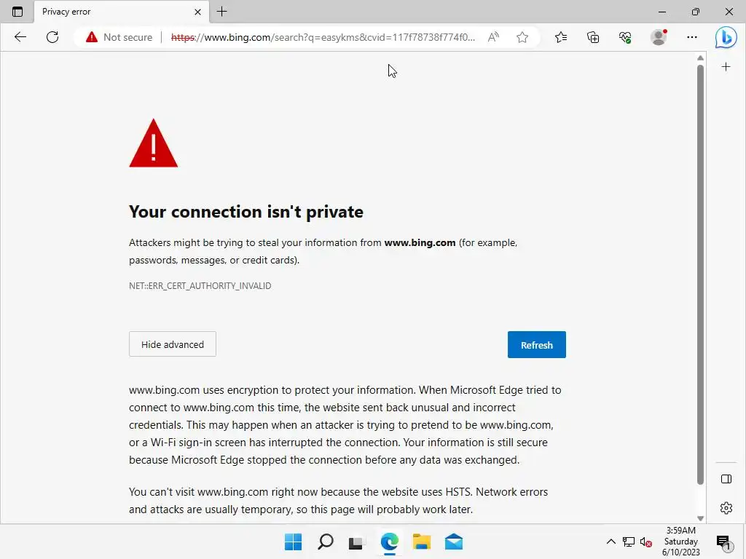Screen dimensions: 746x559
Task: Add page to favorites with the star icon
Action: click(522, 37)
